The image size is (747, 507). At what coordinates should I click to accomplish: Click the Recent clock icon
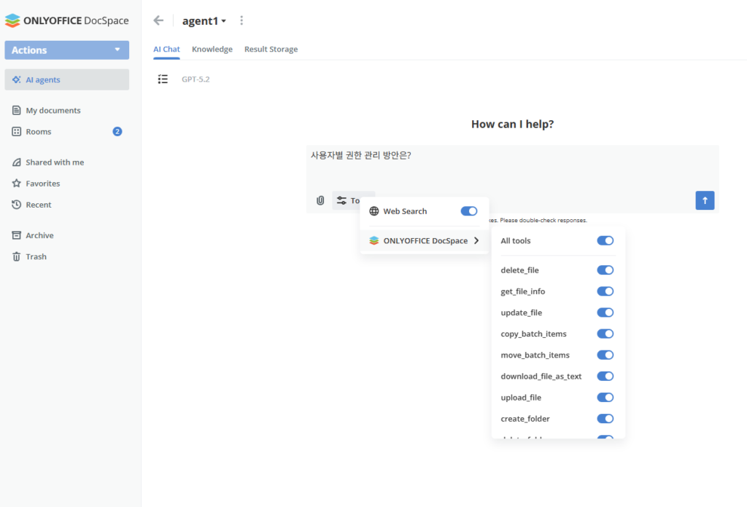click(x=17, y=205)
